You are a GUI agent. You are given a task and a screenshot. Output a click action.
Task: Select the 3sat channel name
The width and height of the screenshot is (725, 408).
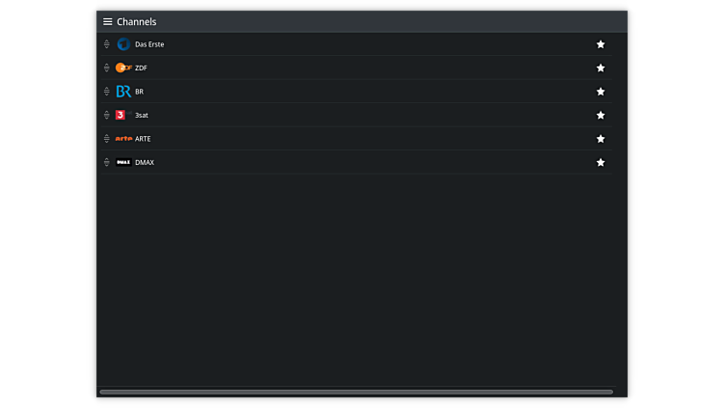point(142,115)
